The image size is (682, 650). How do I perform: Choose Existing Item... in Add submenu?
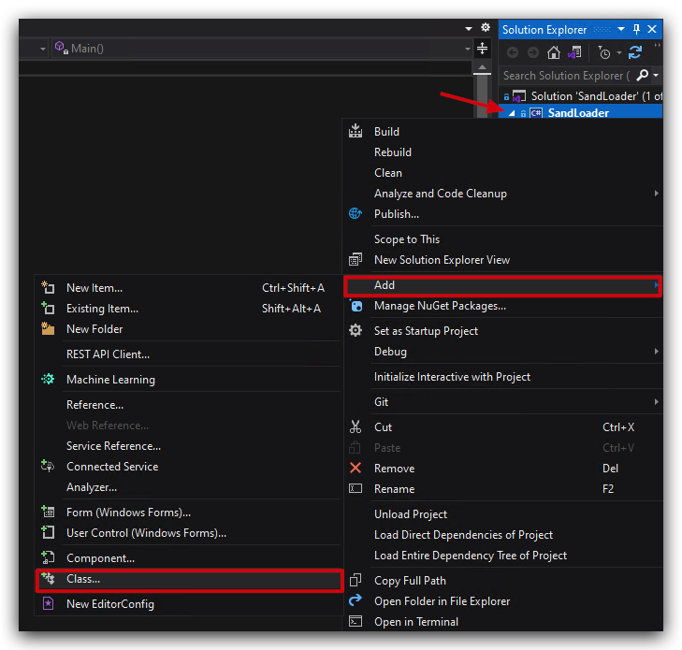189,309
